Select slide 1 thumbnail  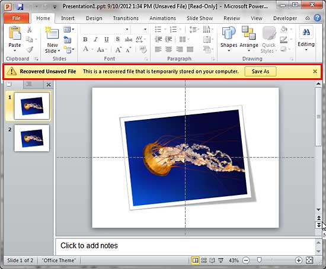coord(32,106)
